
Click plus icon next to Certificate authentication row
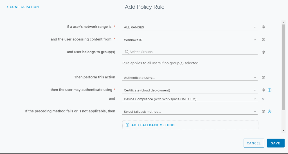point(269,90)
